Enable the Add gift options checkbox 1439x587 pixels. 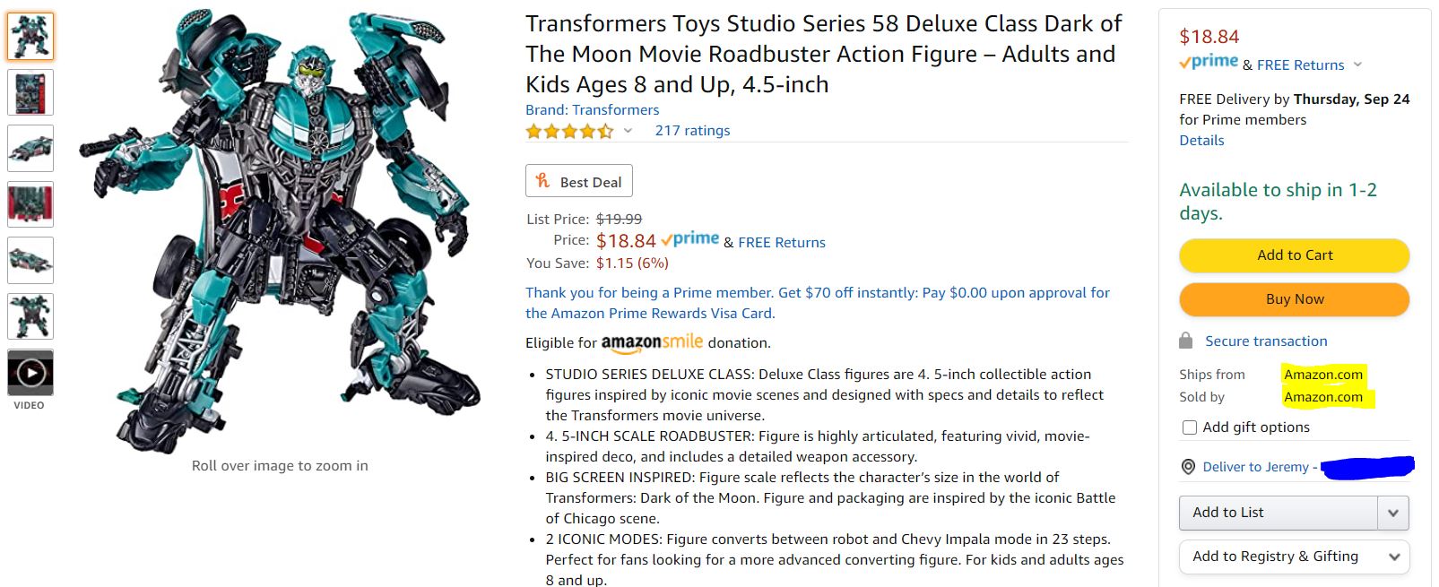pos(1190,427)
